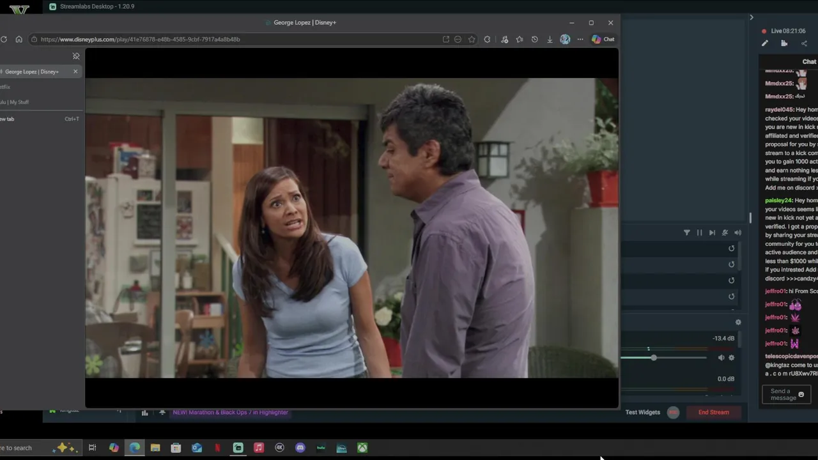818x460 pixels.
Task: Open mixer settings gear icon
Action: click(738, 322)
